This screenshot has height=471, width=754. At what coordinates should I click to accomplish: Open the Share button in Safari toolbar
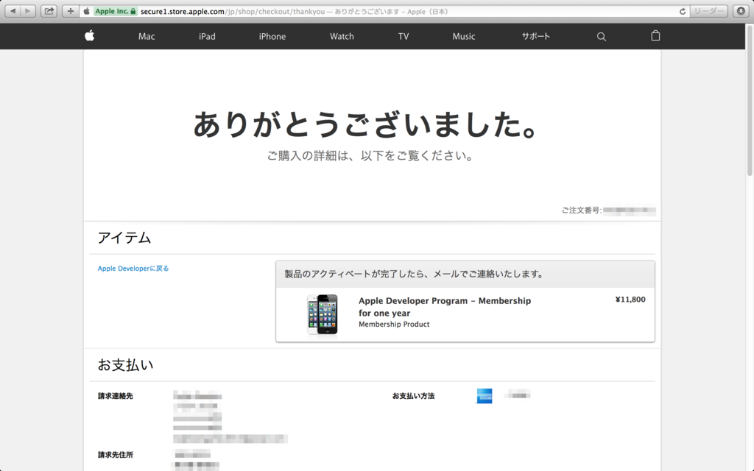49,11
